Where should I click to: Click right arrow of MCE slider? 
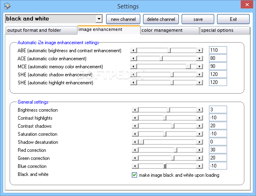coord(199,66)
